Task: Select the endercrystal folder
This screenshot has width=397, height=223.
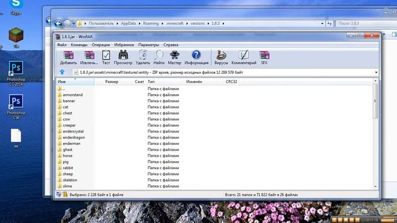Action: 73,131
